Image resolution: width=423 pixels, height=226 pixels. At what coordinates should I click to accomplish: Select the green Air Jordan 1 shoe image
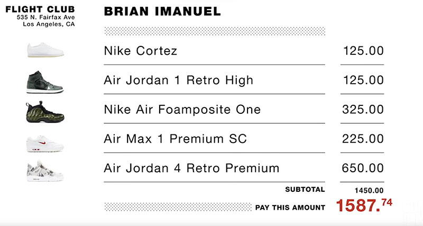pos(45,81)
